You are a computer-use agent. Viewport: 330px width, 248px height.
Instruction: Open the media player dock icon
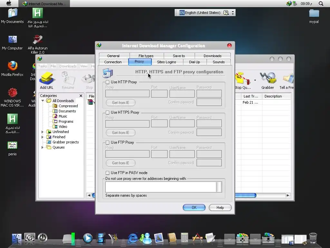tap(88, 238)
